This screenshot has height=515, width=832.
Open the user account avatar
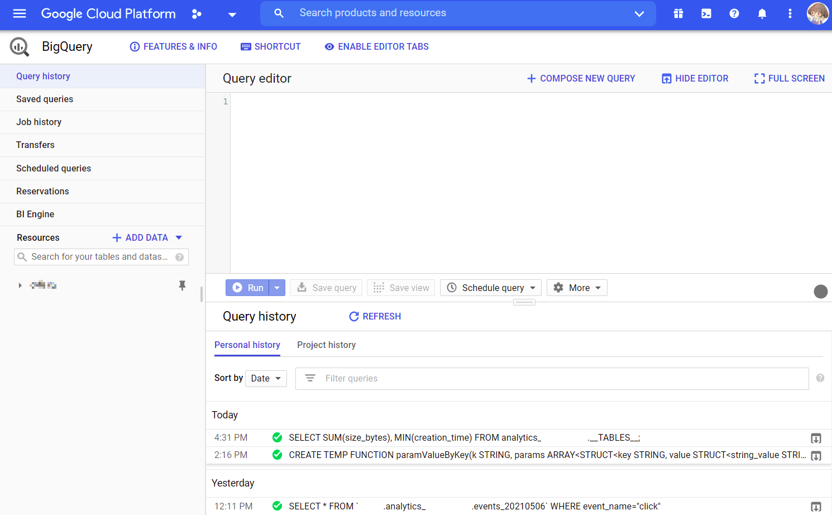tap(817, 13)
